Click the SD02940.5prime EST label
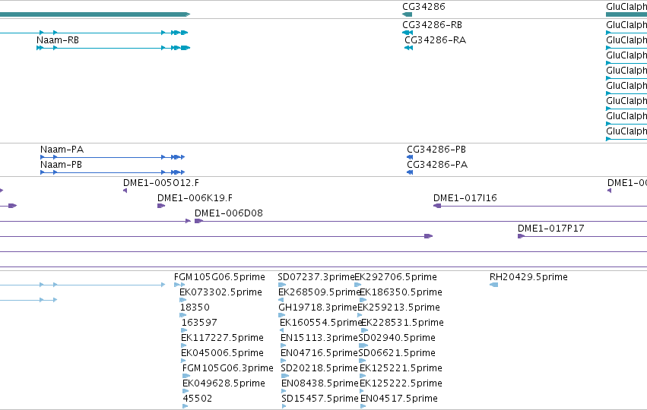Viewport: 647px width, 410px height. (x=397, y=338)
